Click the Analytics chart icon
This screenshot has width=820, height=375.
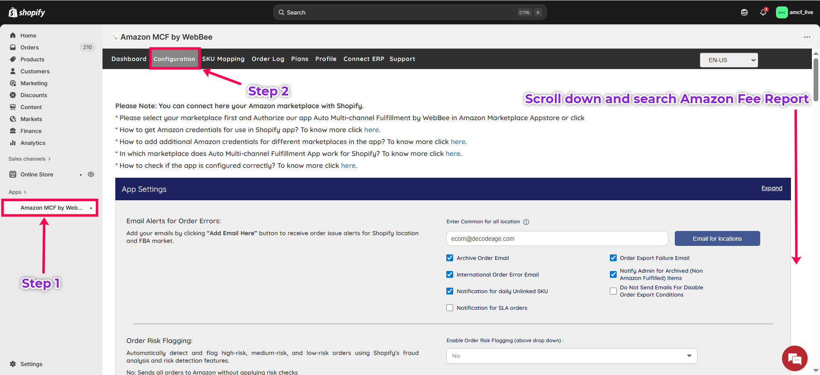click(13, 143)
